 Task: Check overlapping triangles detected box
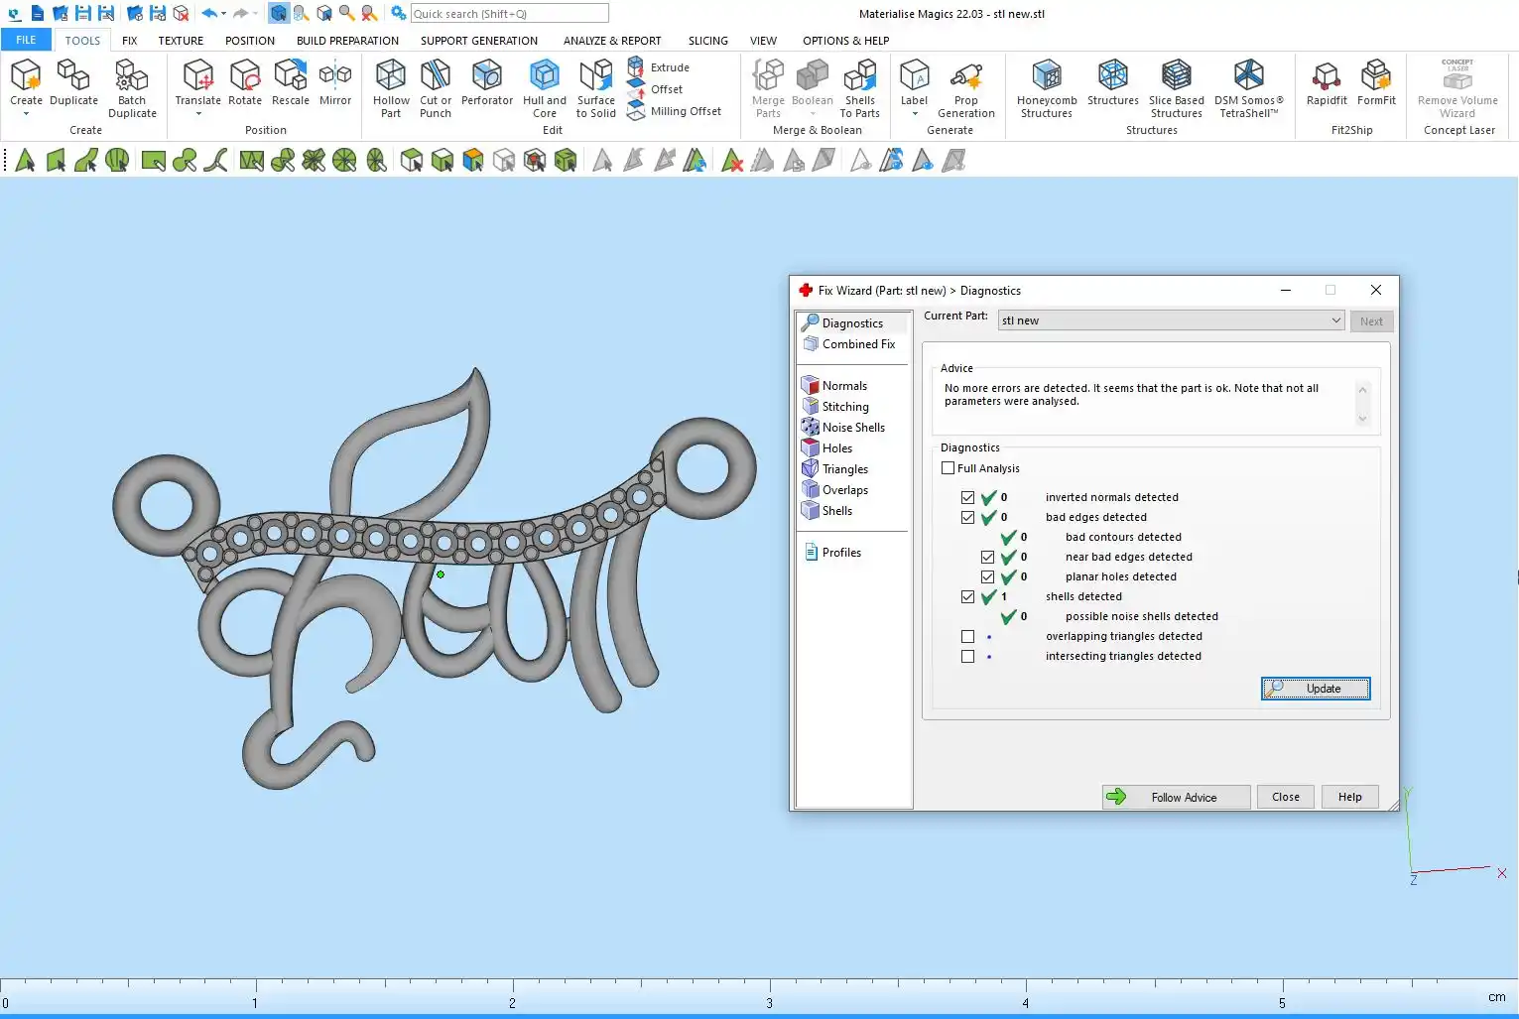pyautogui.click(x=967, y=637)
